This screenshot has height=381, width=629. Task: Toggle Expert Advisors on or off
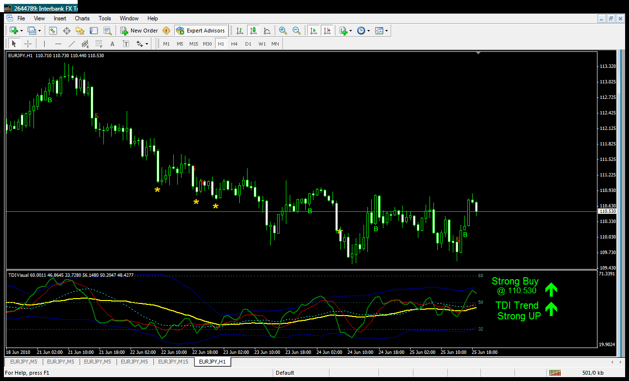click(201, 31)
